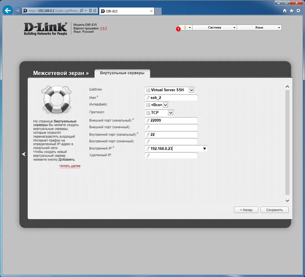Maximize the browser window

click(286, 3)
